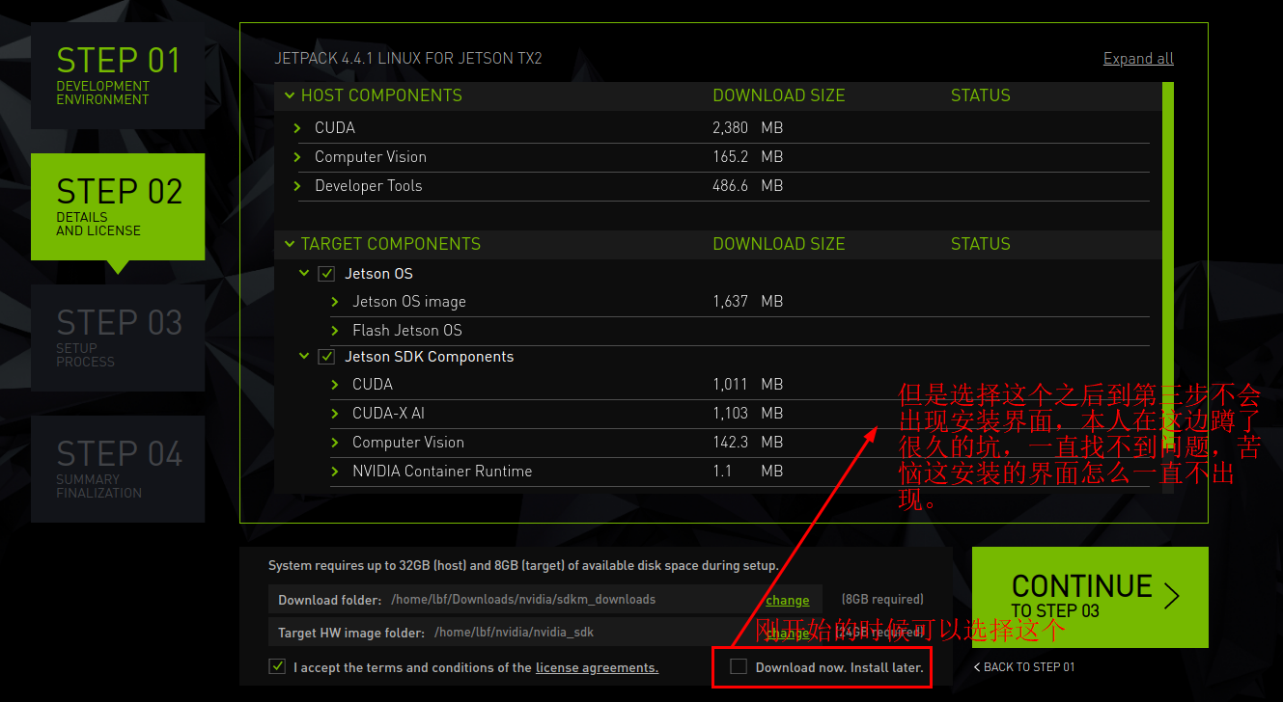Go back to Step 01
This screenshot has height=702, width=1283.
coord(1023,667)
